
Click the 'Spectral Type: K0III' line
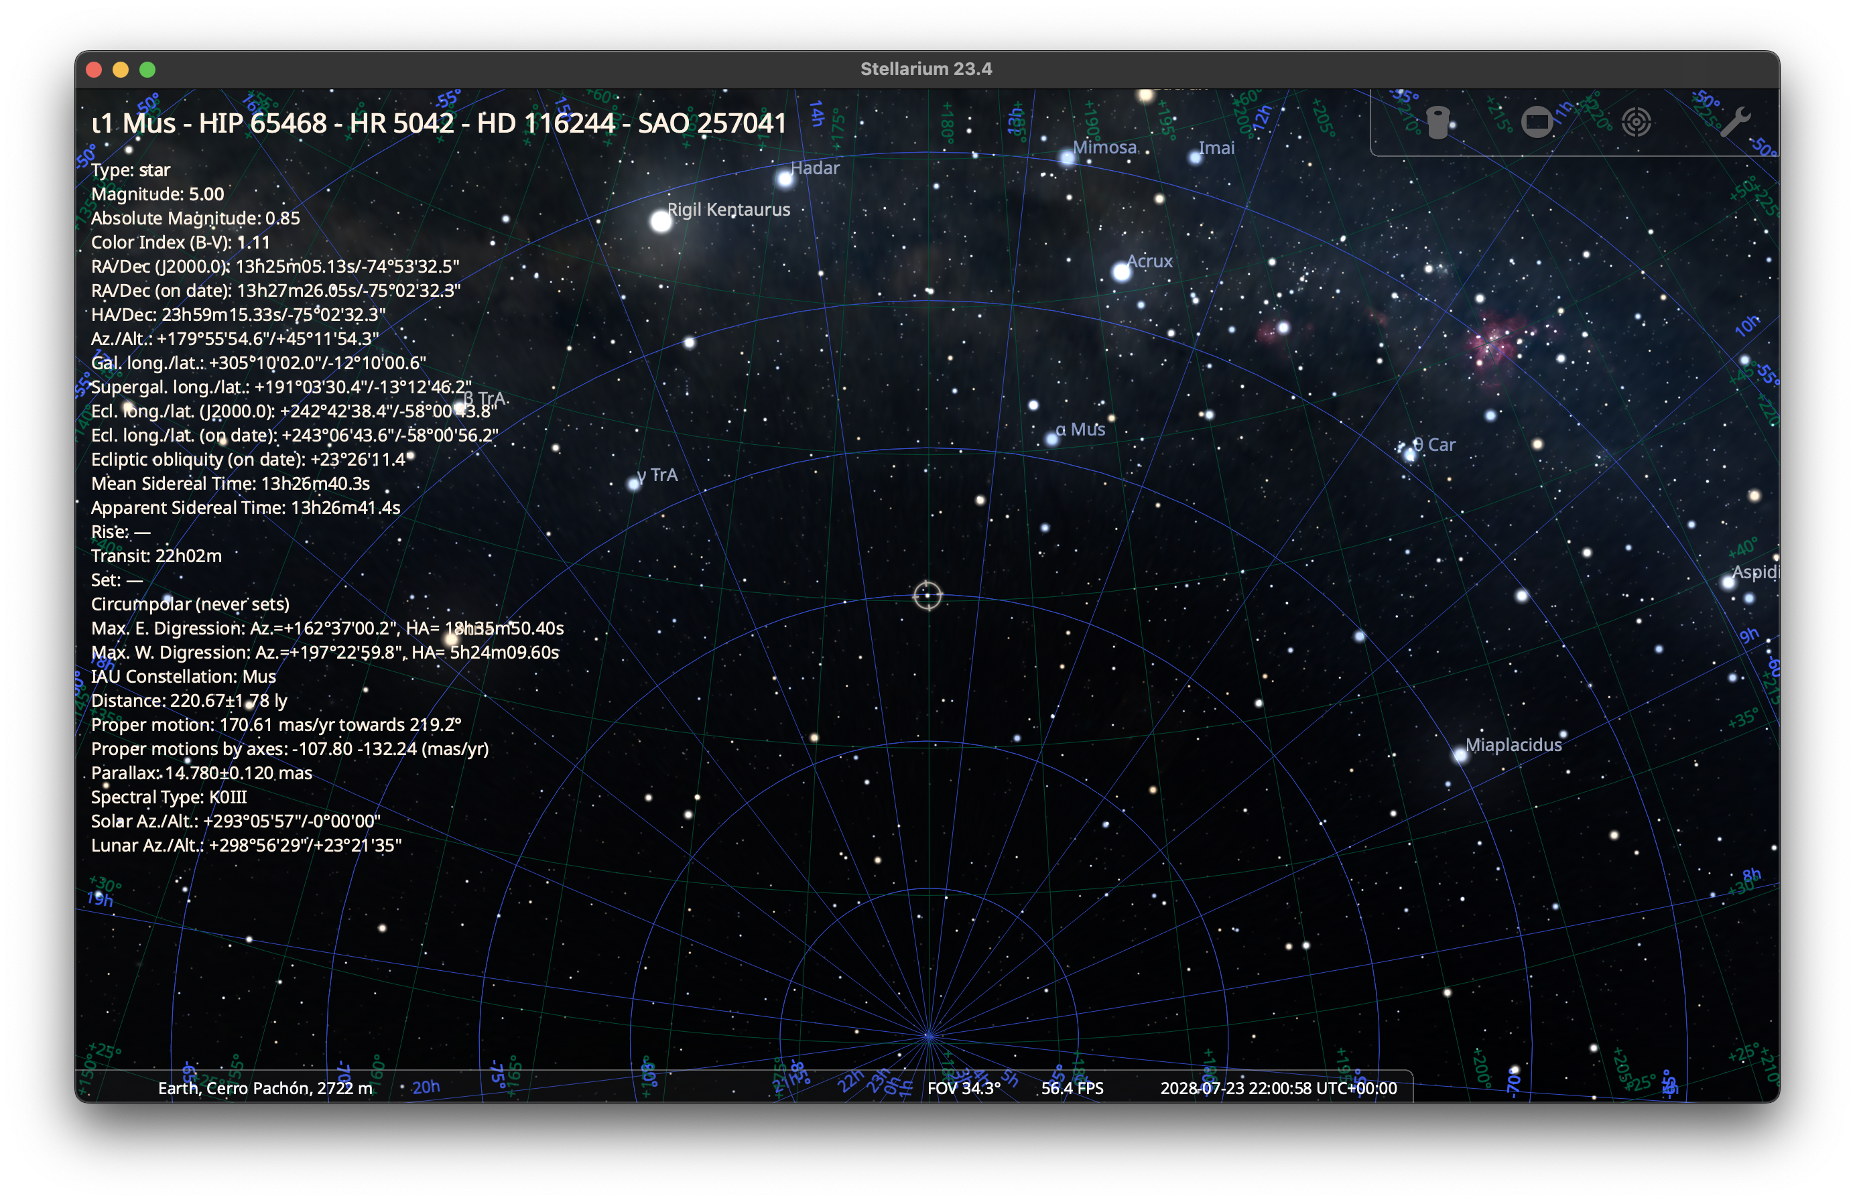point(168,798)
